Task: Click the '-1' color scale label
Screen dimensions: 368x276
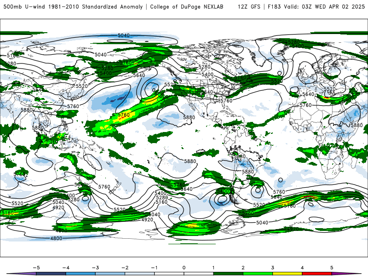Action: click(x=154, y=268)
